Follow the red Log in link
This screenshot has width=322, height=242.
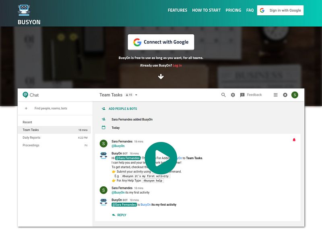[x=177, y=65]
